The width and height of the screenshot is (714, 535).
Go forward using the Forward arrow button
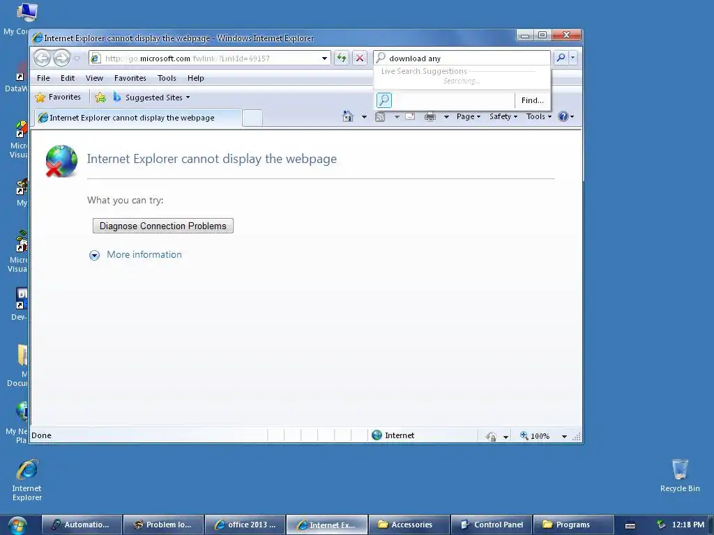[x=61, y=59]
